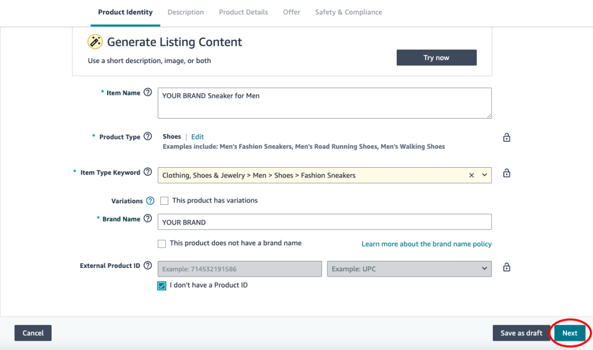The height and width of the screenshot is (350, 593).
Task: Click the lock icon on Product Type row
Action: 507,138
